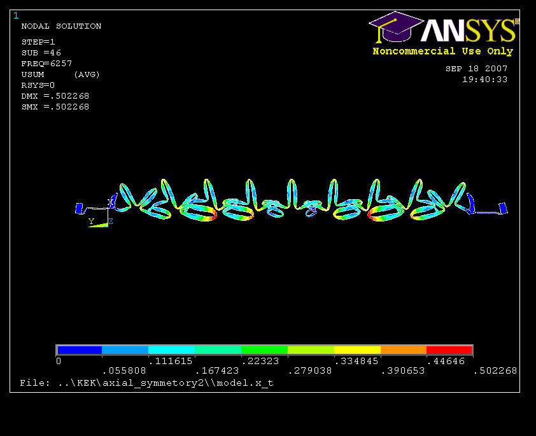Click the SUB =46 label
This screenshot has width=536, height=436.
pyautogui.click(x=41, y=53)
